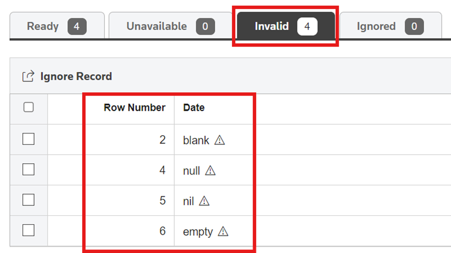
Task: Click the Date column header
Action: [x=194, y=108]
